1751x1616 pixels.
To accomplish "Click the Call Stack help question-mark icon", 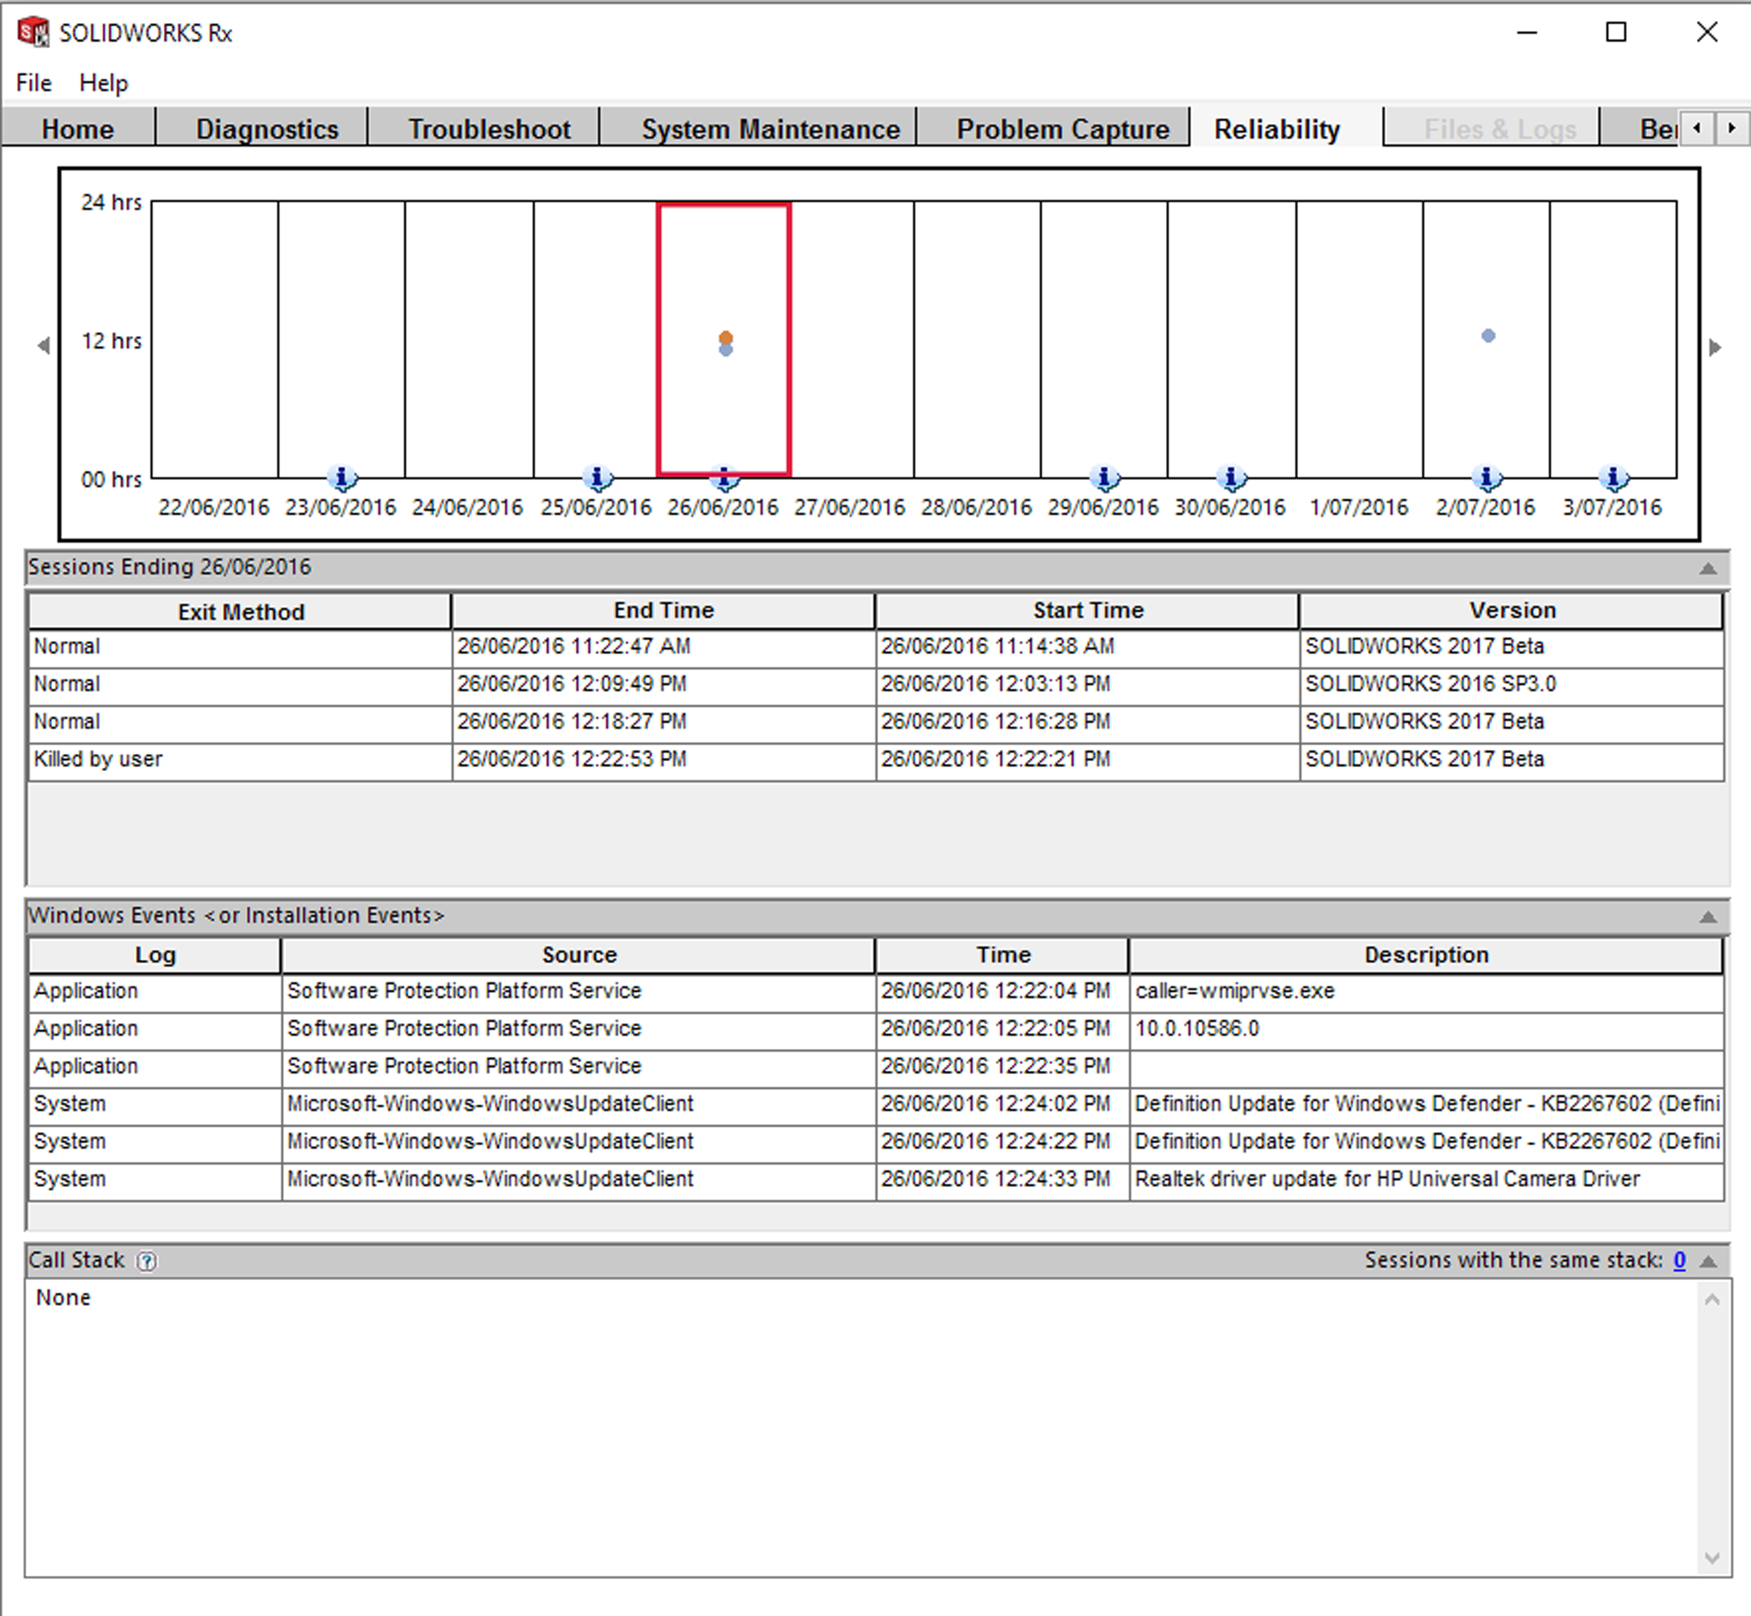I will [x=147, y=1261].
